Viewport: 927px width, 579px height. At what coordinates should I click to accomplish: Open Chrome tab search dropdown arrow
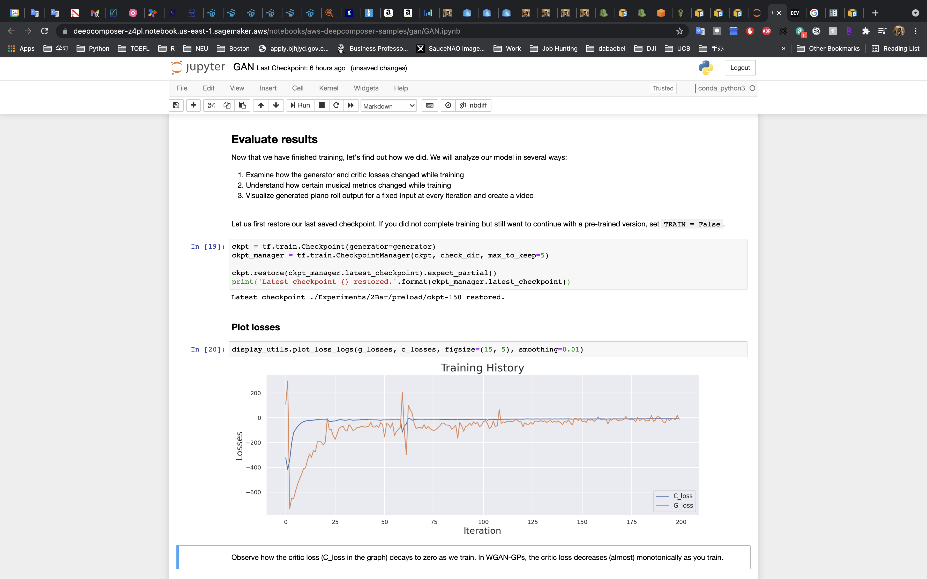pos(915,13)
